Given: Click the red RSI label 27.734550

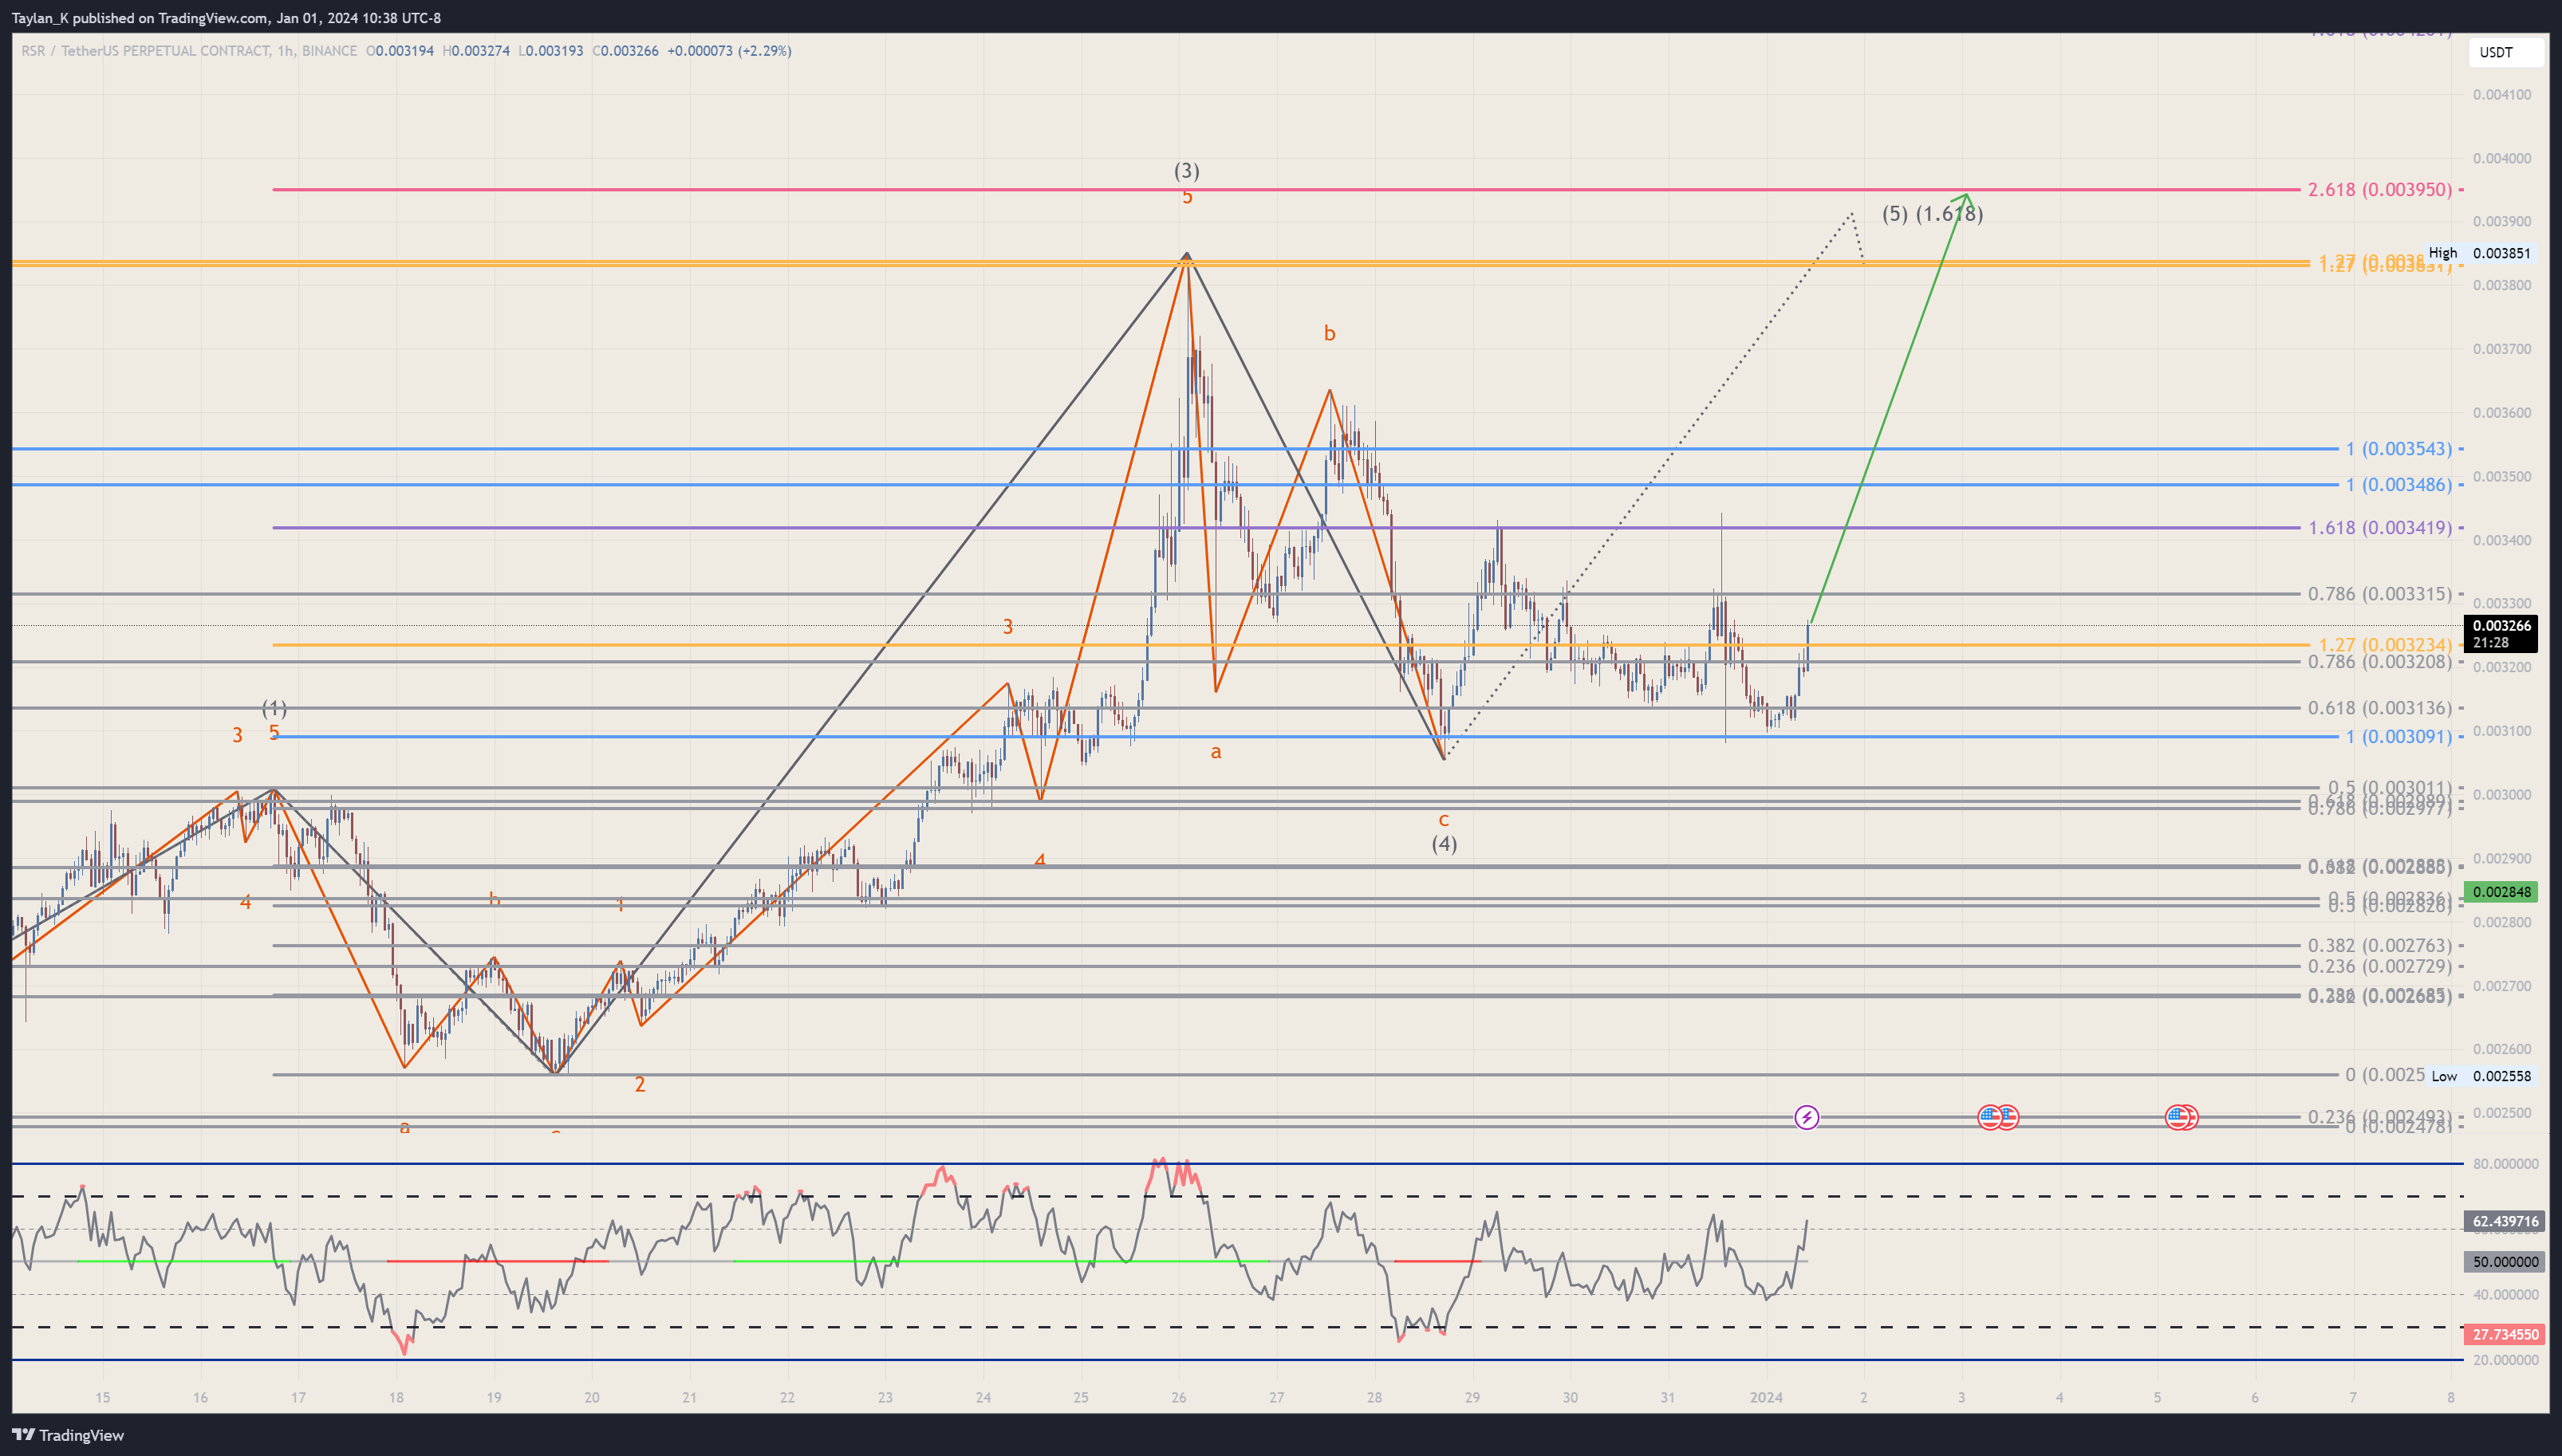Looking at the screenshot, I should (x=2505, y=1335).
